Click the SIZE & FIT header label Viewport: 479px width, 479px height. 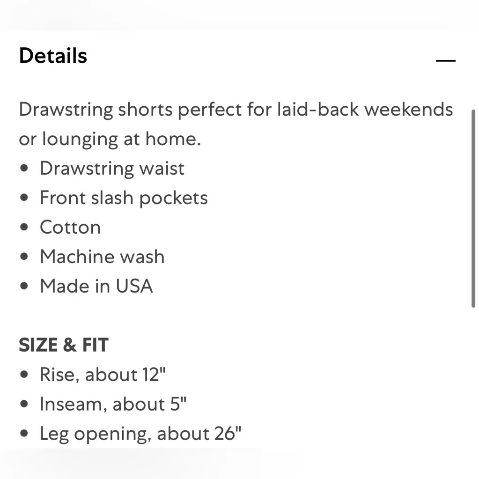(x=64, y=345)
